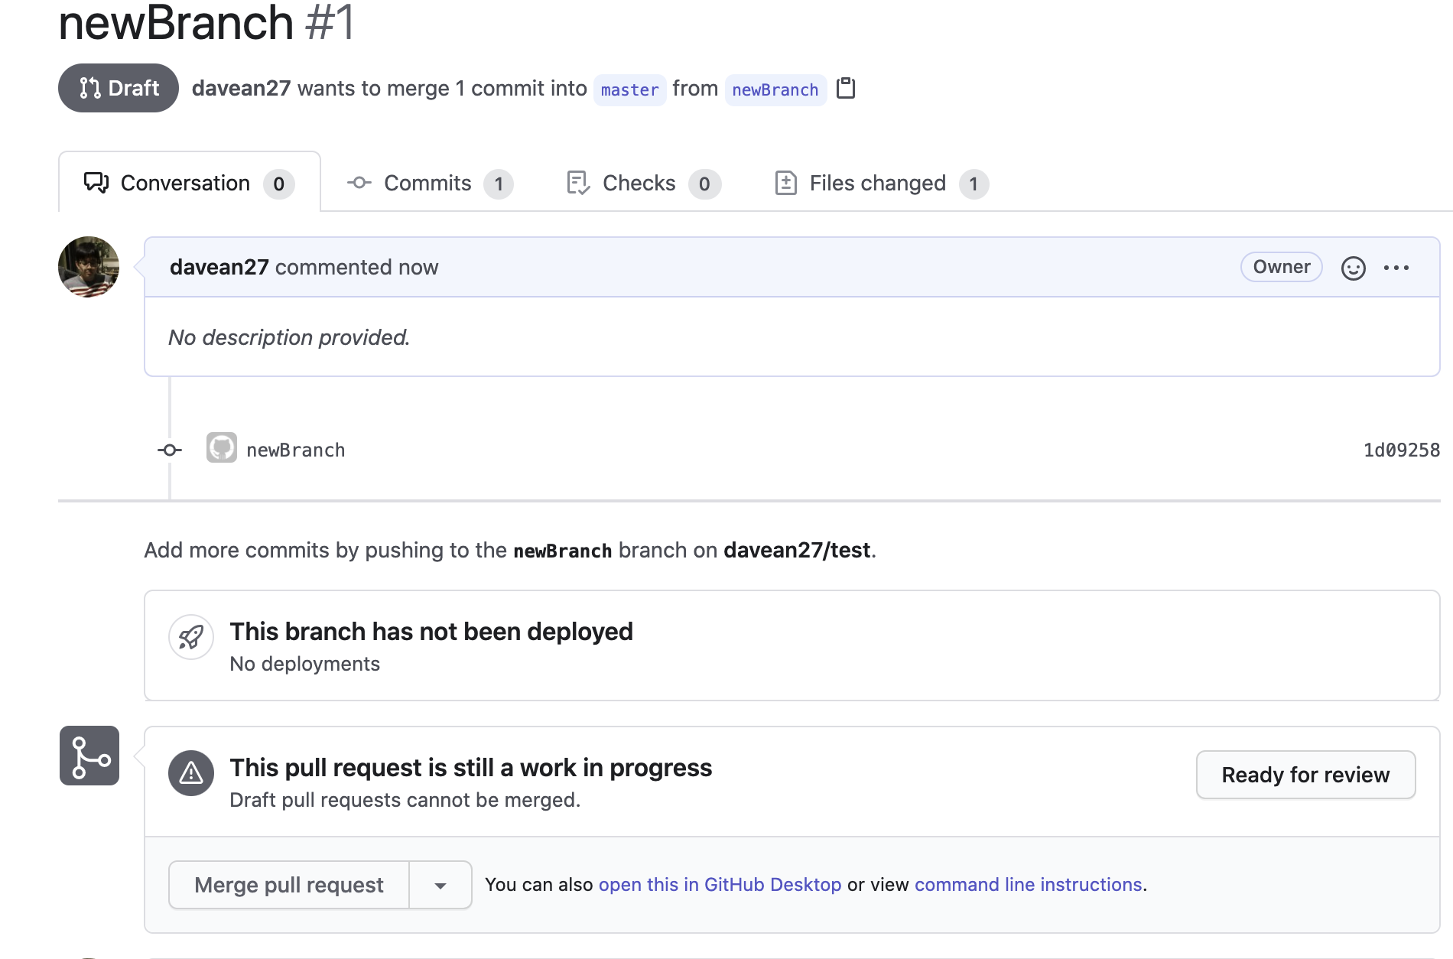Click the warning triangle icon

(x=191, y=773)
